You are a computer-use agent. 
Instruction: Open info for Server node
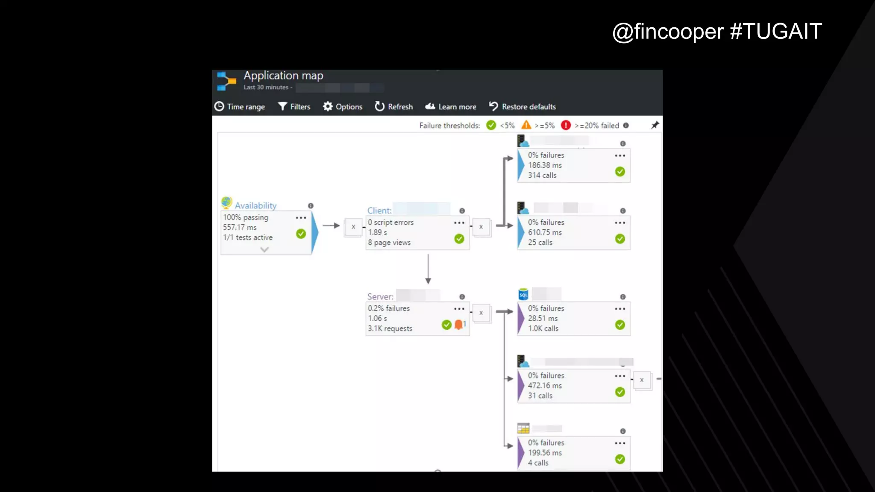462,297
